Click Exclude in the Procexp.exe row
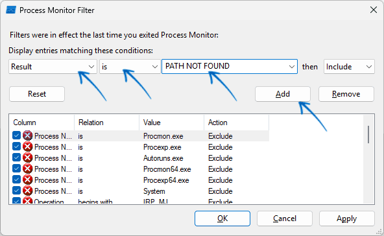This screenshot has width=384, height=236. tap(220, 147)
